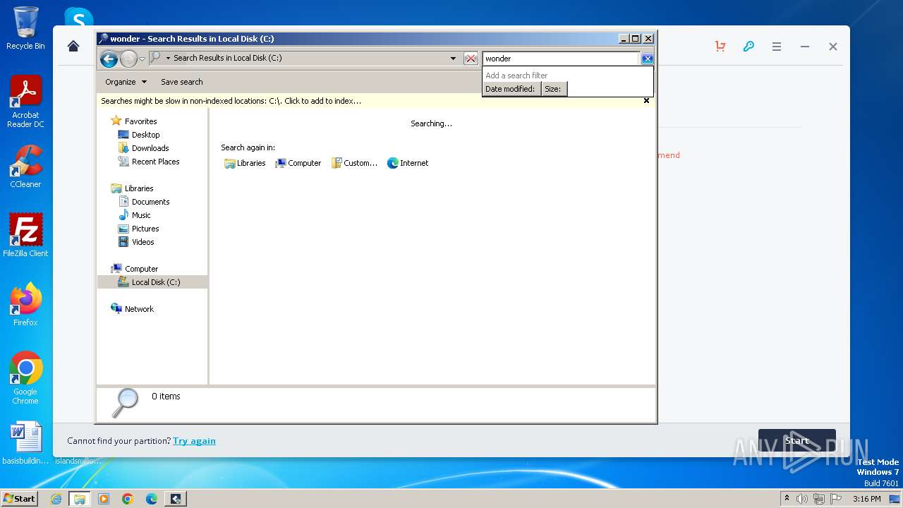Open the clock showing 3:16 PM

coord(866,499)
